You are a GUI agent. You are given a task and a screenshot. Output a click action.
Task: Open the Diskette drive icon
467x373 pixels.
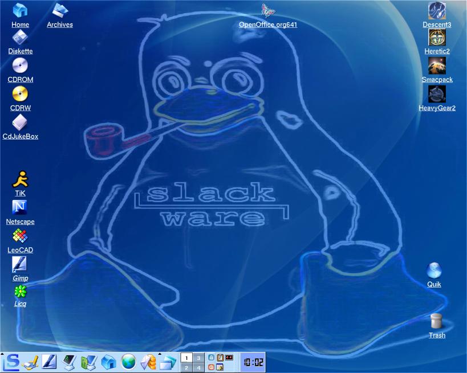coord(21,38)
